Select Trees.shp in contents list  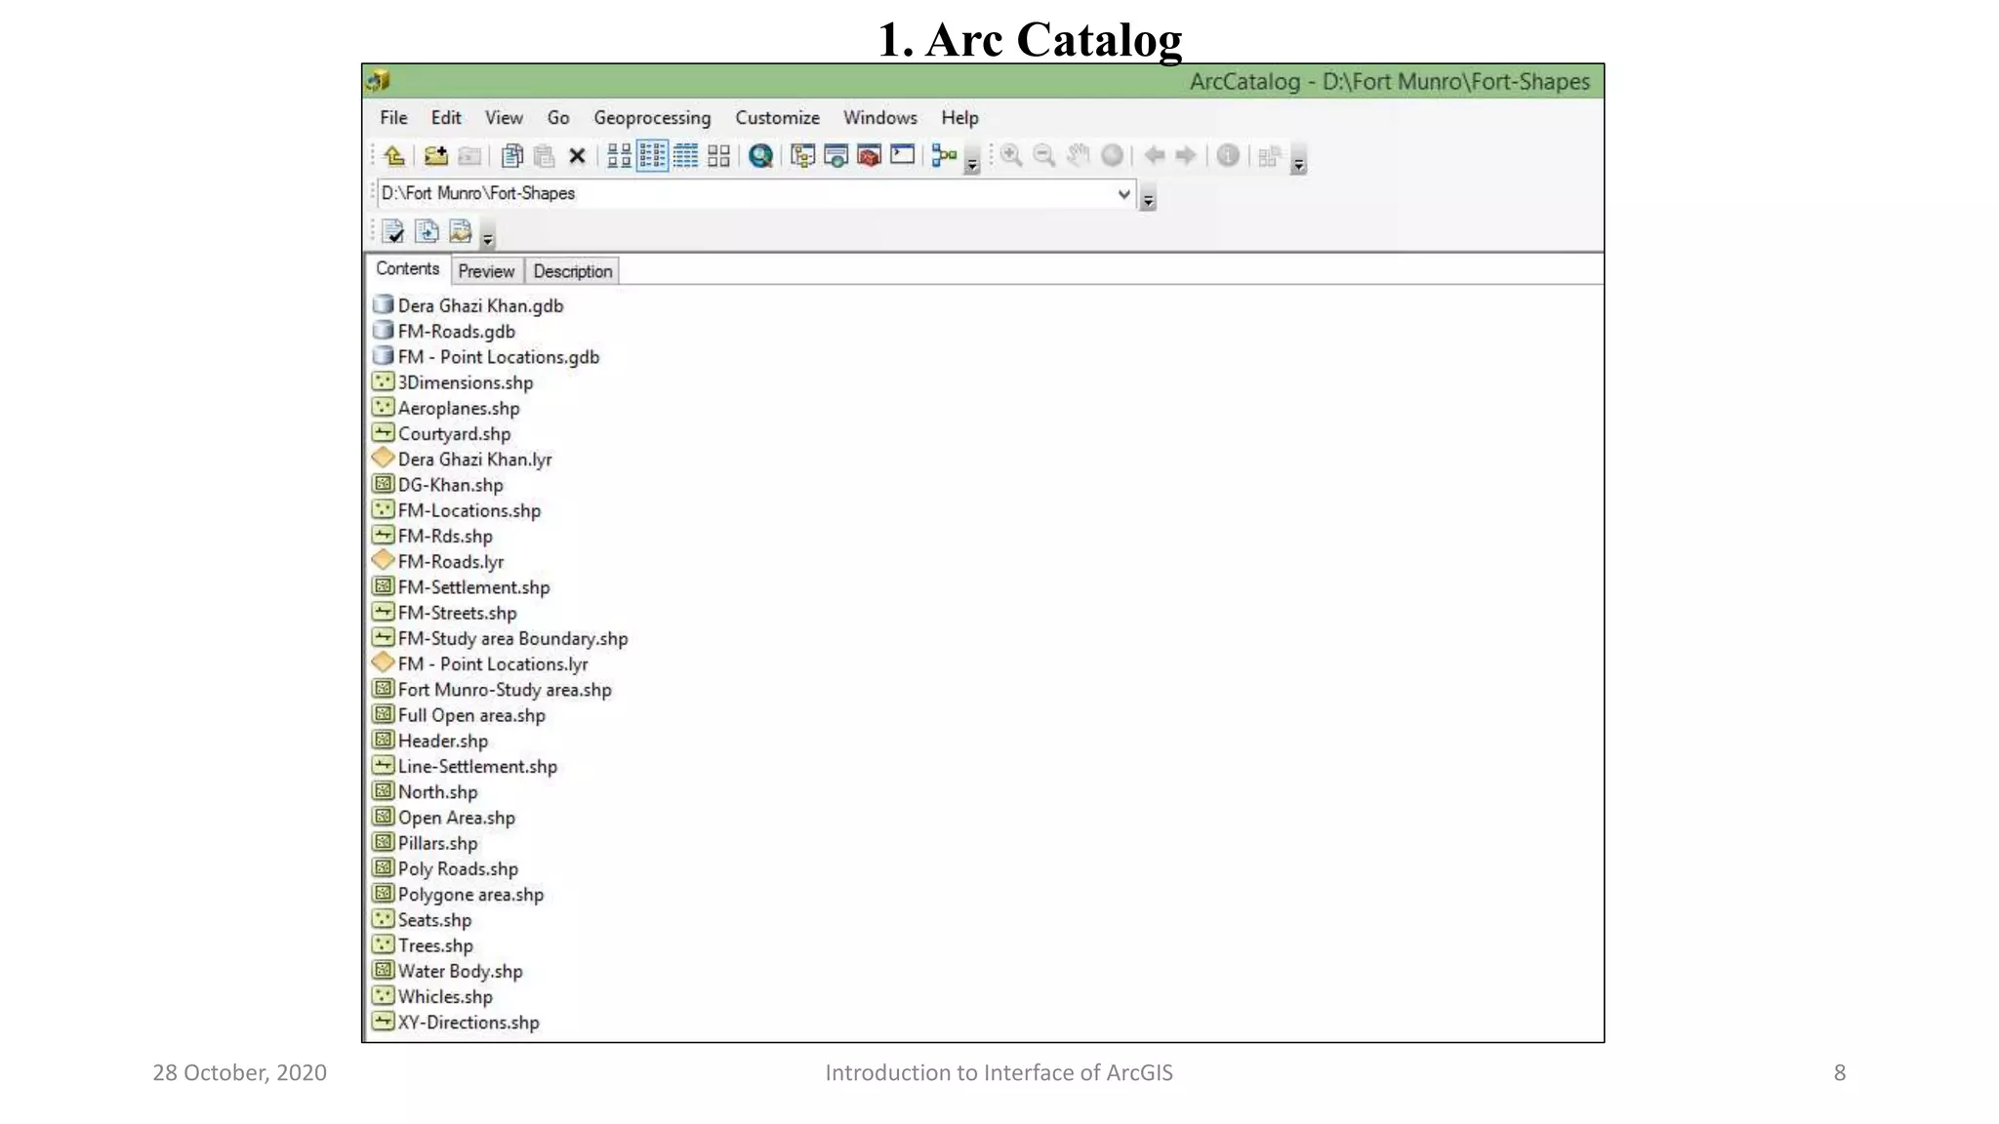(x=423, y=945)
